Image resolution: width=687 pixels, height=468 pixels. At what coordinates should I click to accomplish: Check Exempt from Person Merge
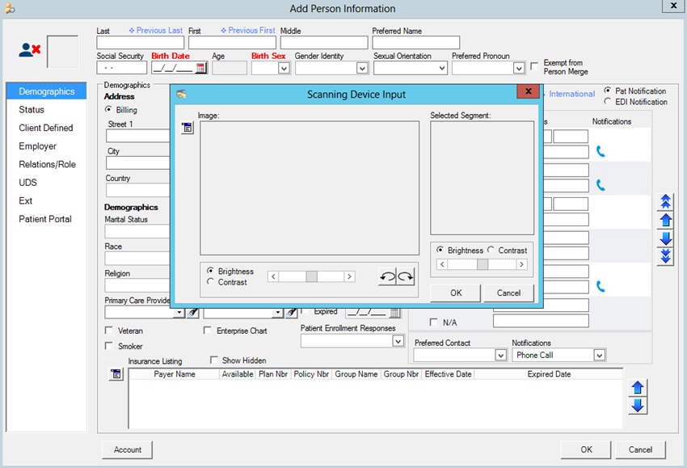(534, 66)
